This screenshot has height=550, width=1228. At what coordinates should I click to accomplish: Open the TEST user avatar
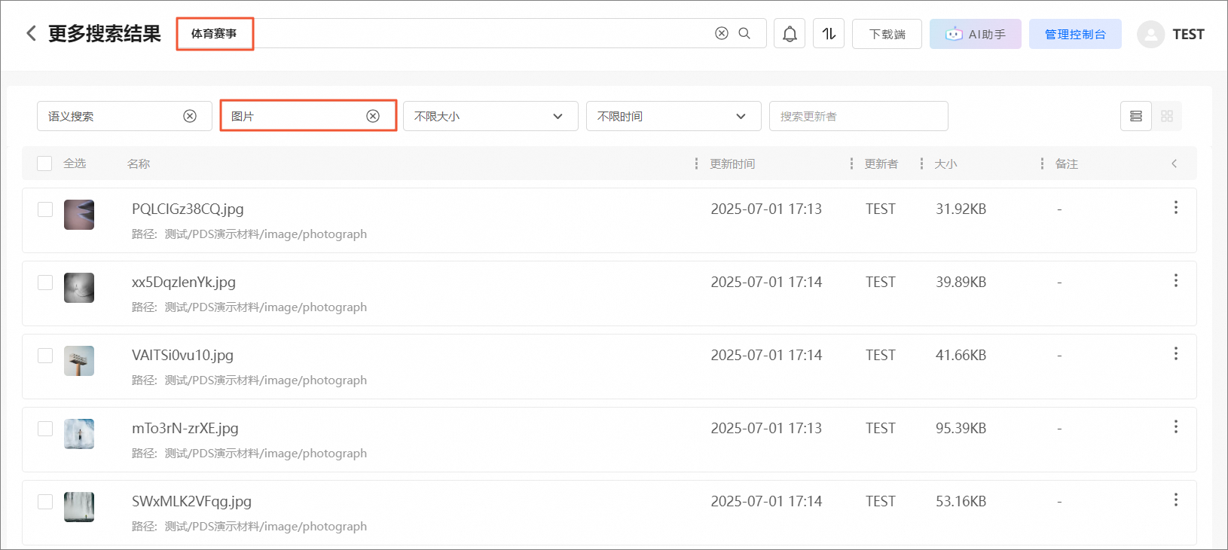(1150, 34)
